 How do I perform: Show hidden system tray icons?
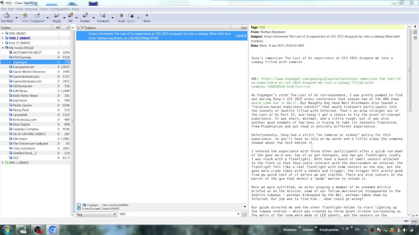click(x=365, y=230)
